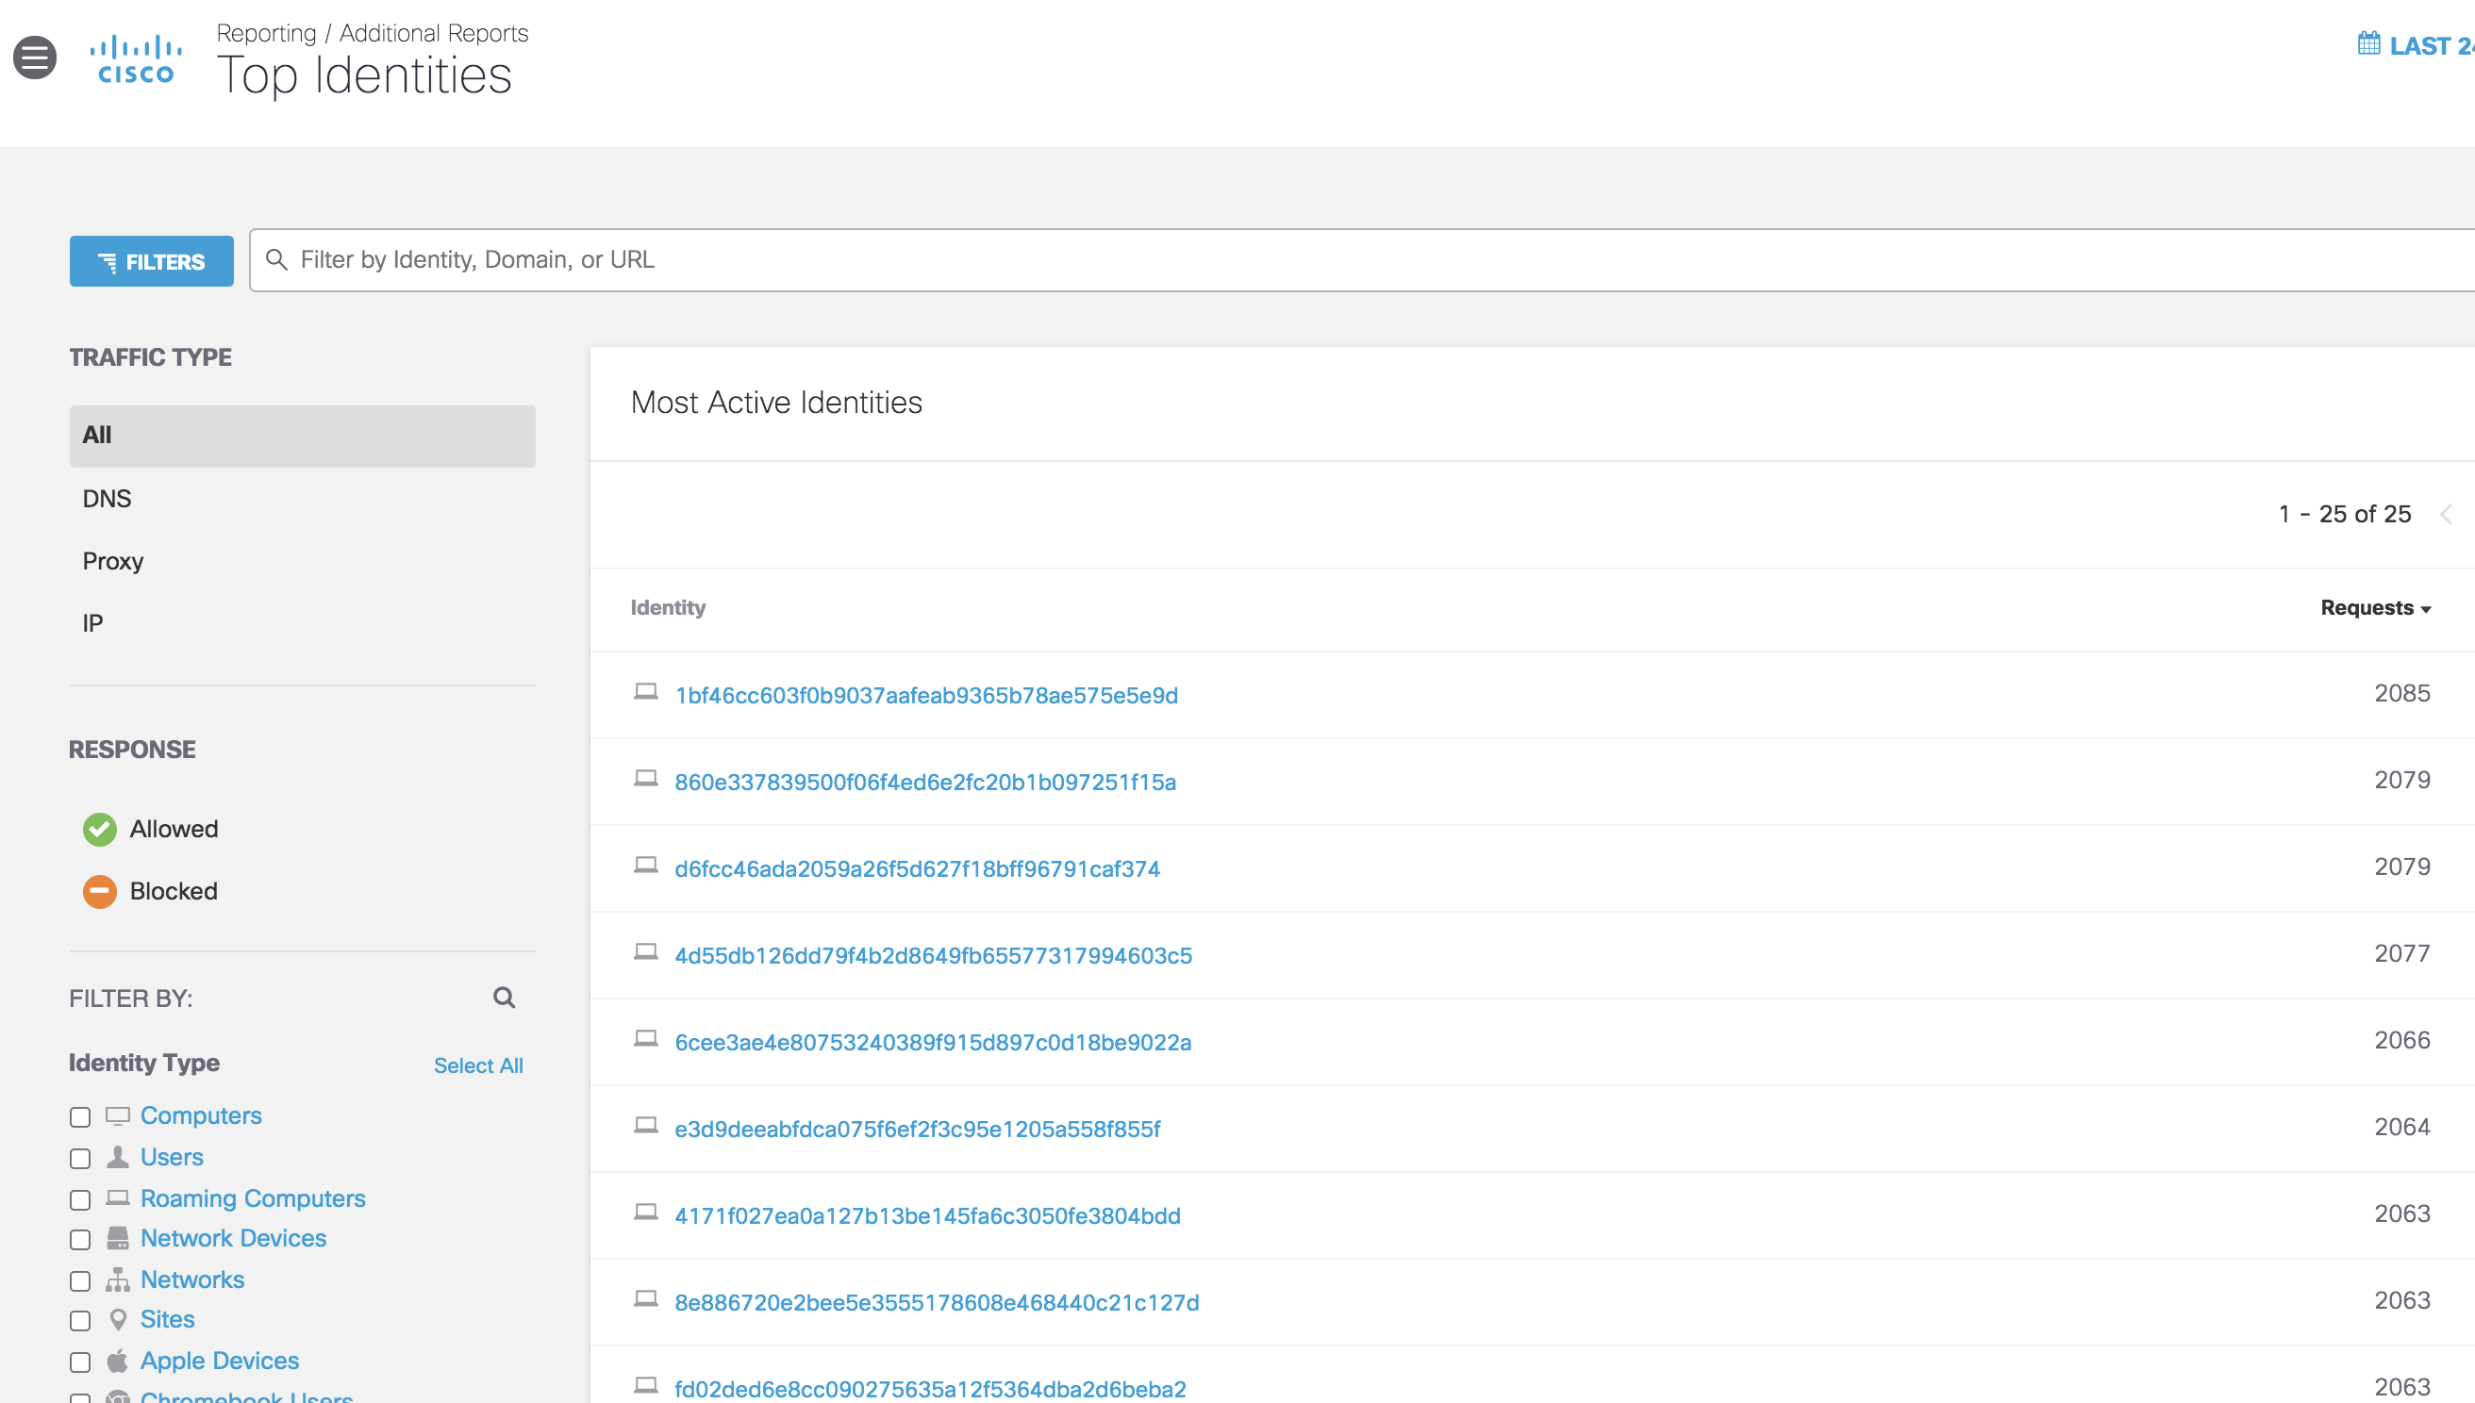2475x1403 pixels.
Task: Click laptop icon beside d6fcc46ada2059 identity
Action: [x=646, y=866]
